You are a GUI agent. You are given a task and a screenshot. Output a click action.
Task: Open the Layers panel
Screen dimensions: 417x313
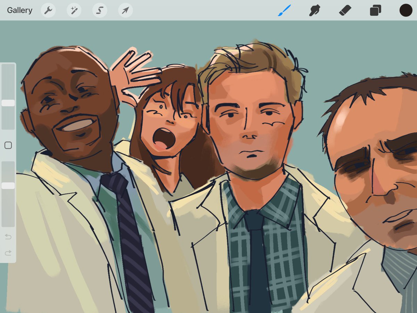(376, 10)
